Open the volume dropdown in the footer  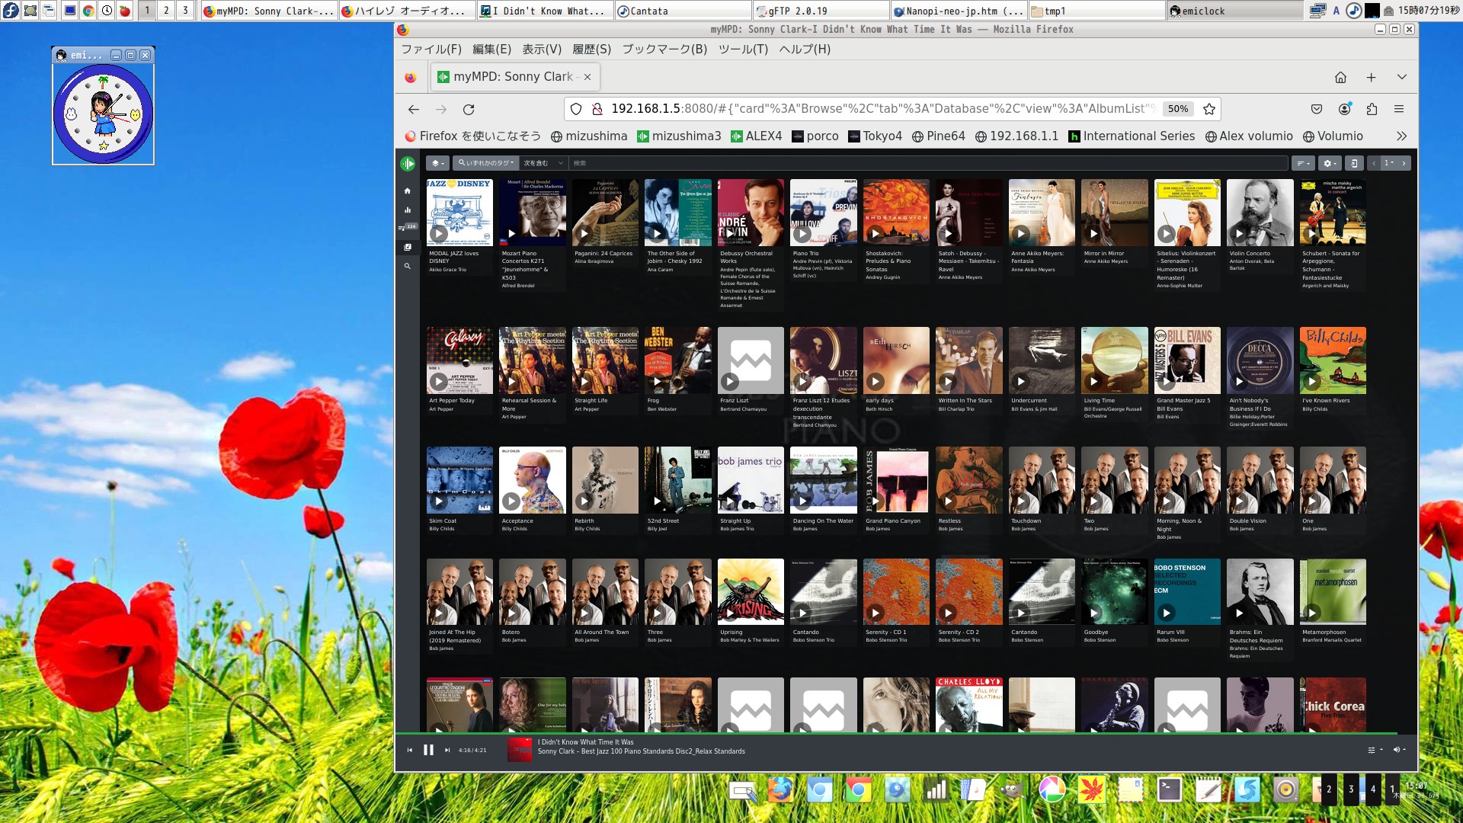(x=1399, y=750)
